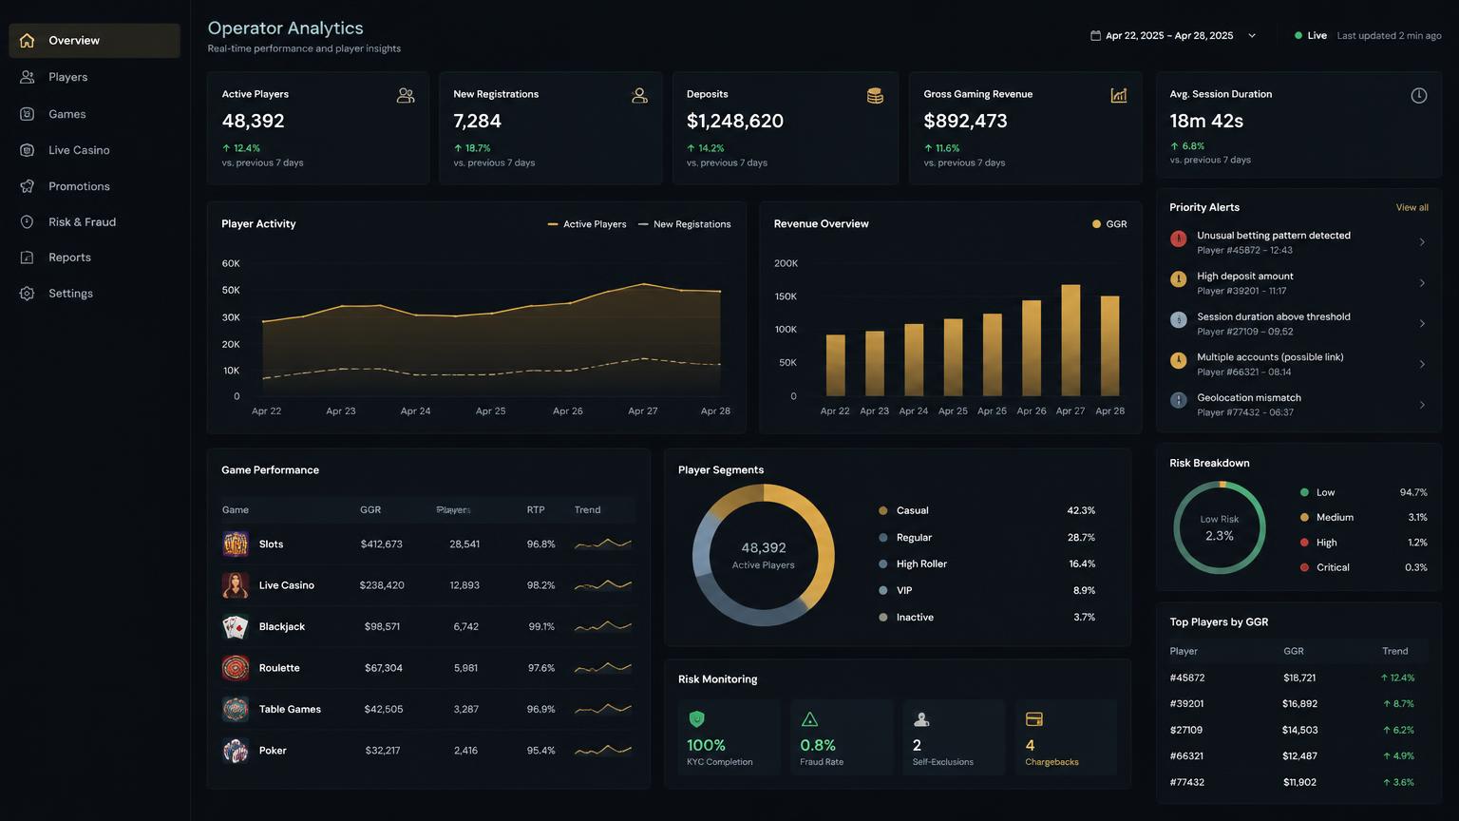
Task: Toggle Active Players series in chart legend
Action: click(x=587, y=224)
